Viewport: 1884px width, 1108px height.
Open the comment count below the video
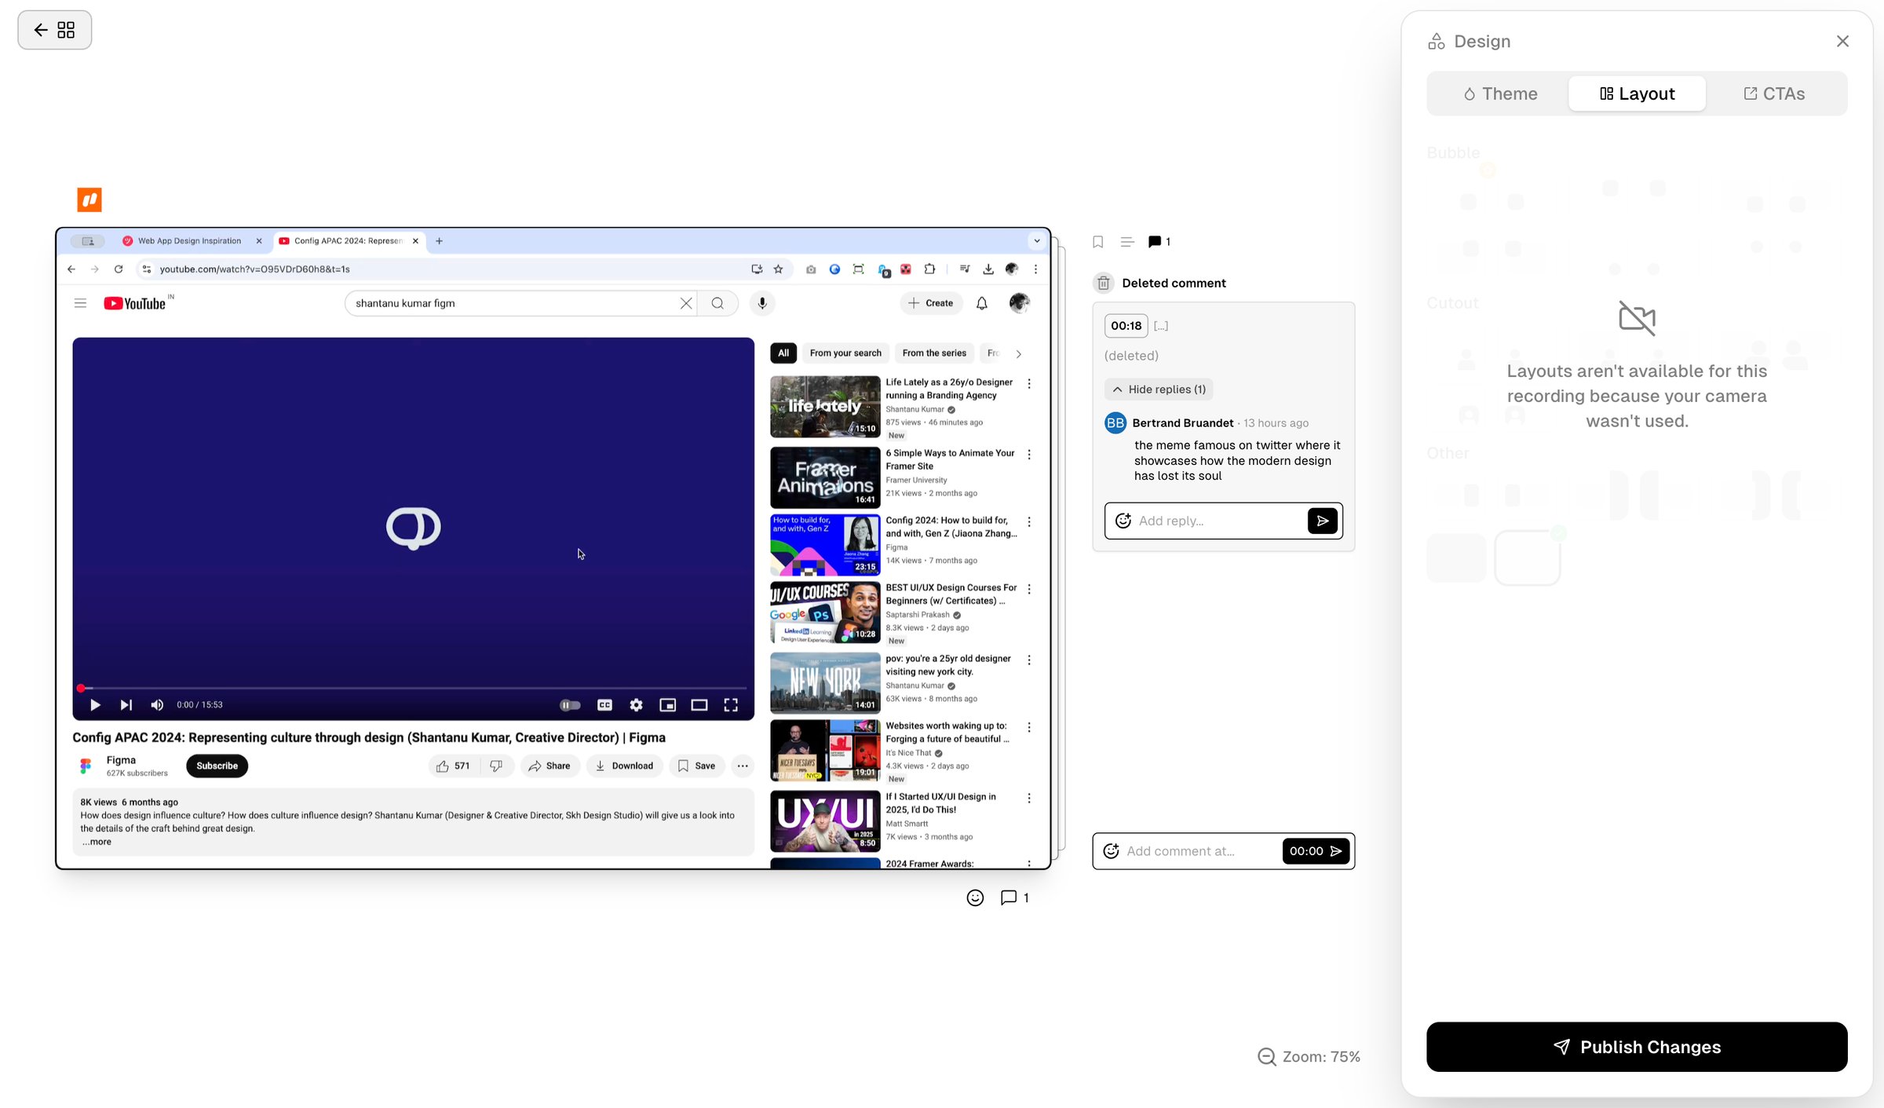tap(1014, 898)
